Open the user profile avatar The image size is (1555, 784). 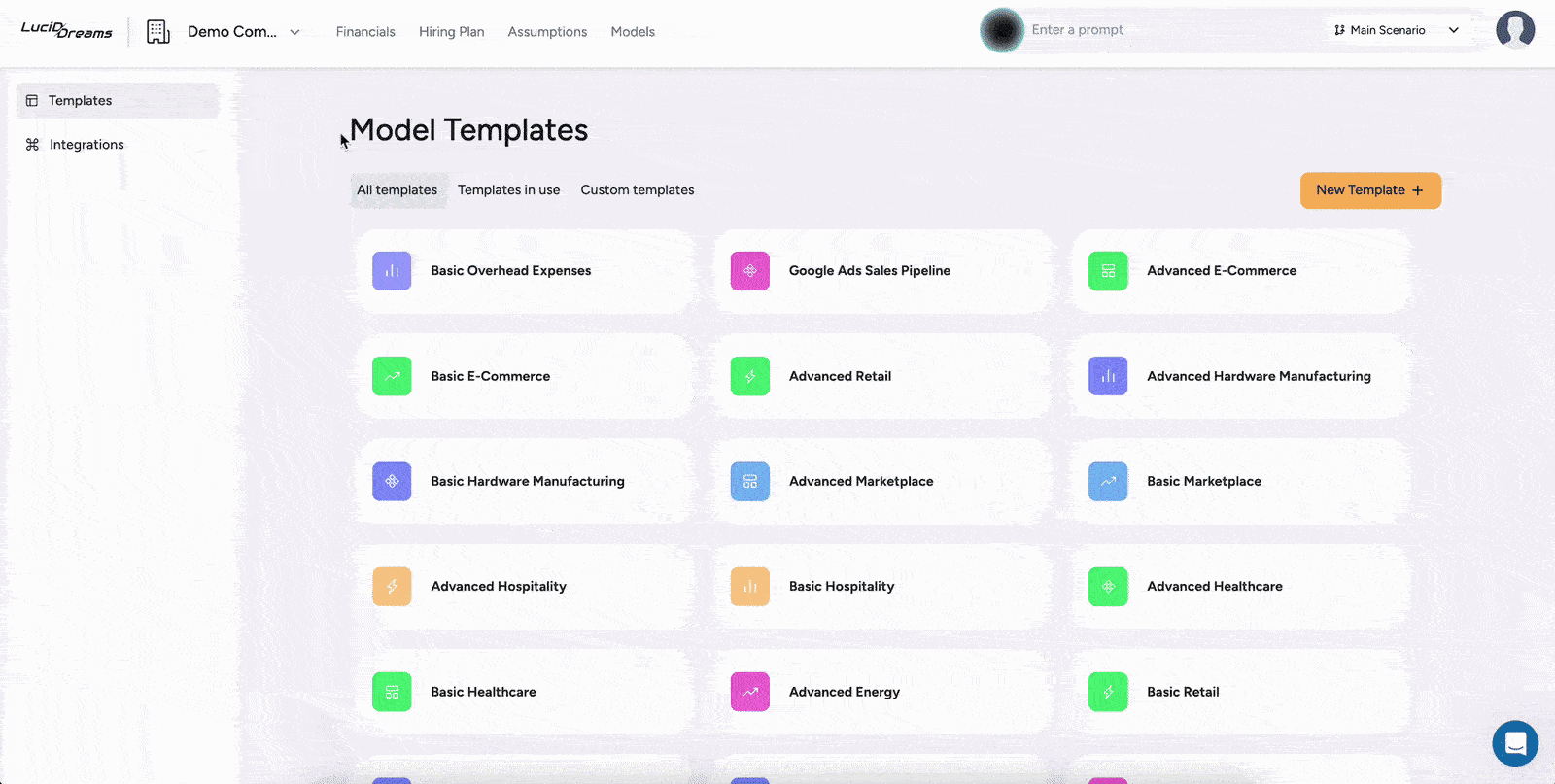pos(1515,30)
